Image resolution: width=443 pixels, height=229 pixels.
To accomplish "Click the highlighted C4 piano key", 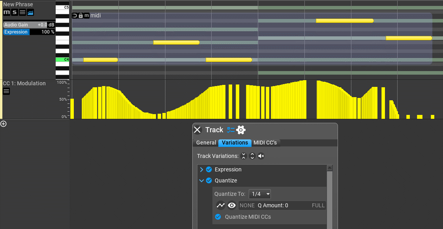I will click(x=62, y=60).
